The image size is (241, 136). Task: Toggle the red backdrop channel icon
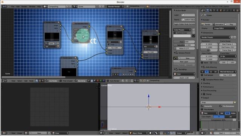[x=98, y=80]
